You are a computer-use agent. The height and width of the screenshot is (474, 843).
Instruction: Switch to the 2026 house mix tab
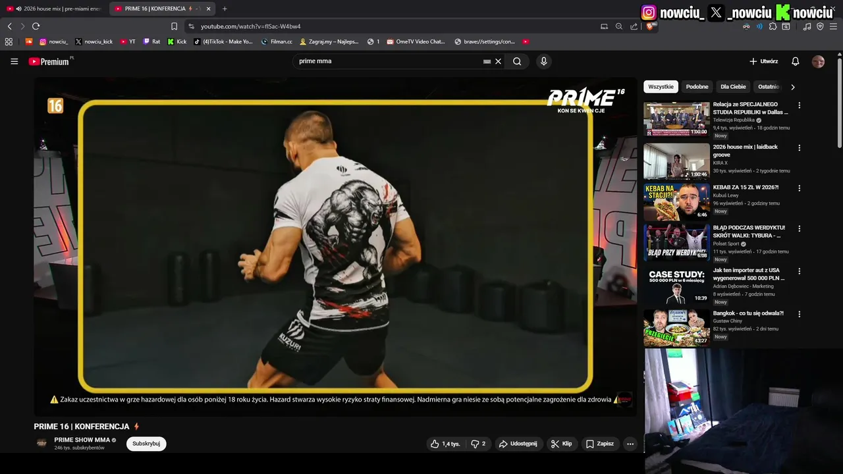coord(54,9)
